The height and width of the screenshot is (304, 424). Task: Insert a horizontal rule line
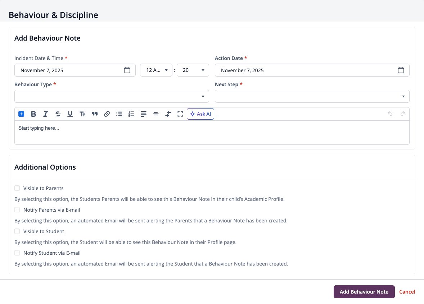(156, 114)
